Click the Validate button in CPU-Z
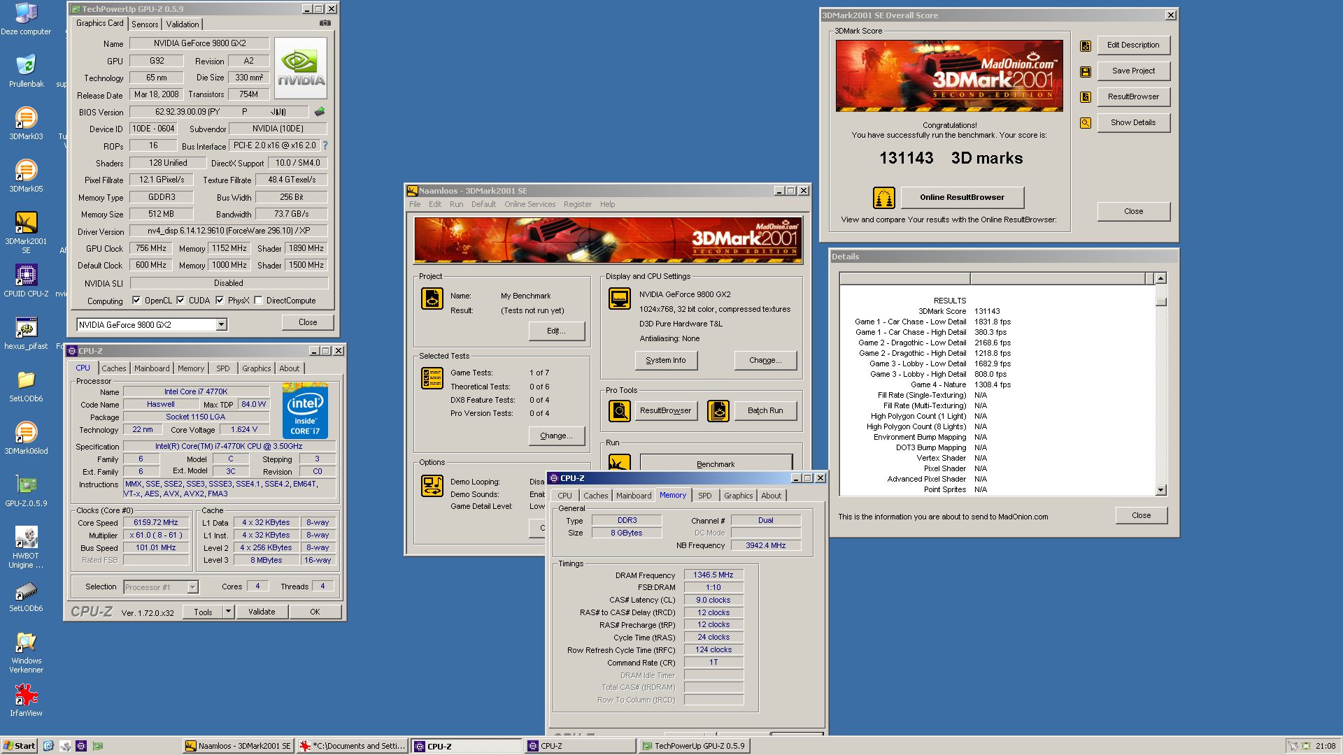This screenshot has width=1343, height=755. coord(262,612)
